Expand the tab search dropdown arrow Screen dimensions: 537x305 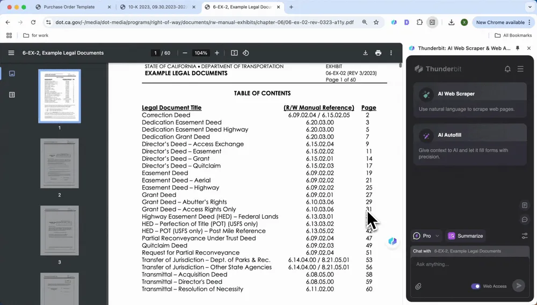coord(530,7)
